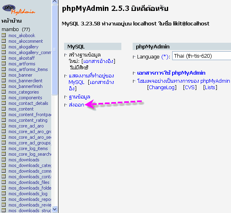Click table icon beside mos_core_log_items
This screenshot has height=213, width=231.
(4, 148)
